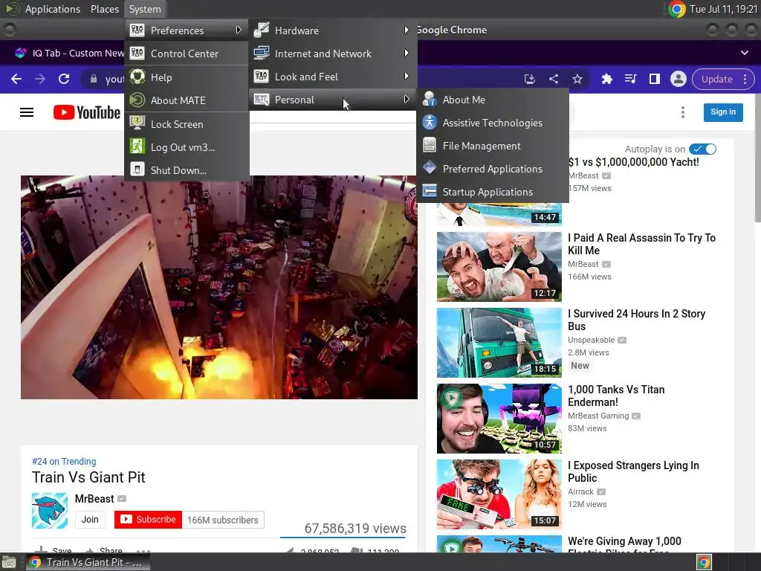Open Preferences in the System menu
This screenshot has height=571, width=761.
click(x=187, y=30)
